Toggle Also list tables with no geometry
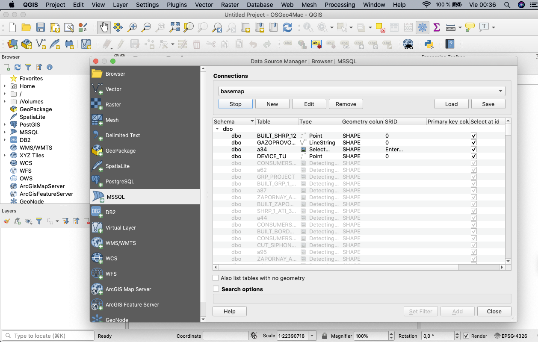The height and width of the screenshot is (342, 538). 216,278
